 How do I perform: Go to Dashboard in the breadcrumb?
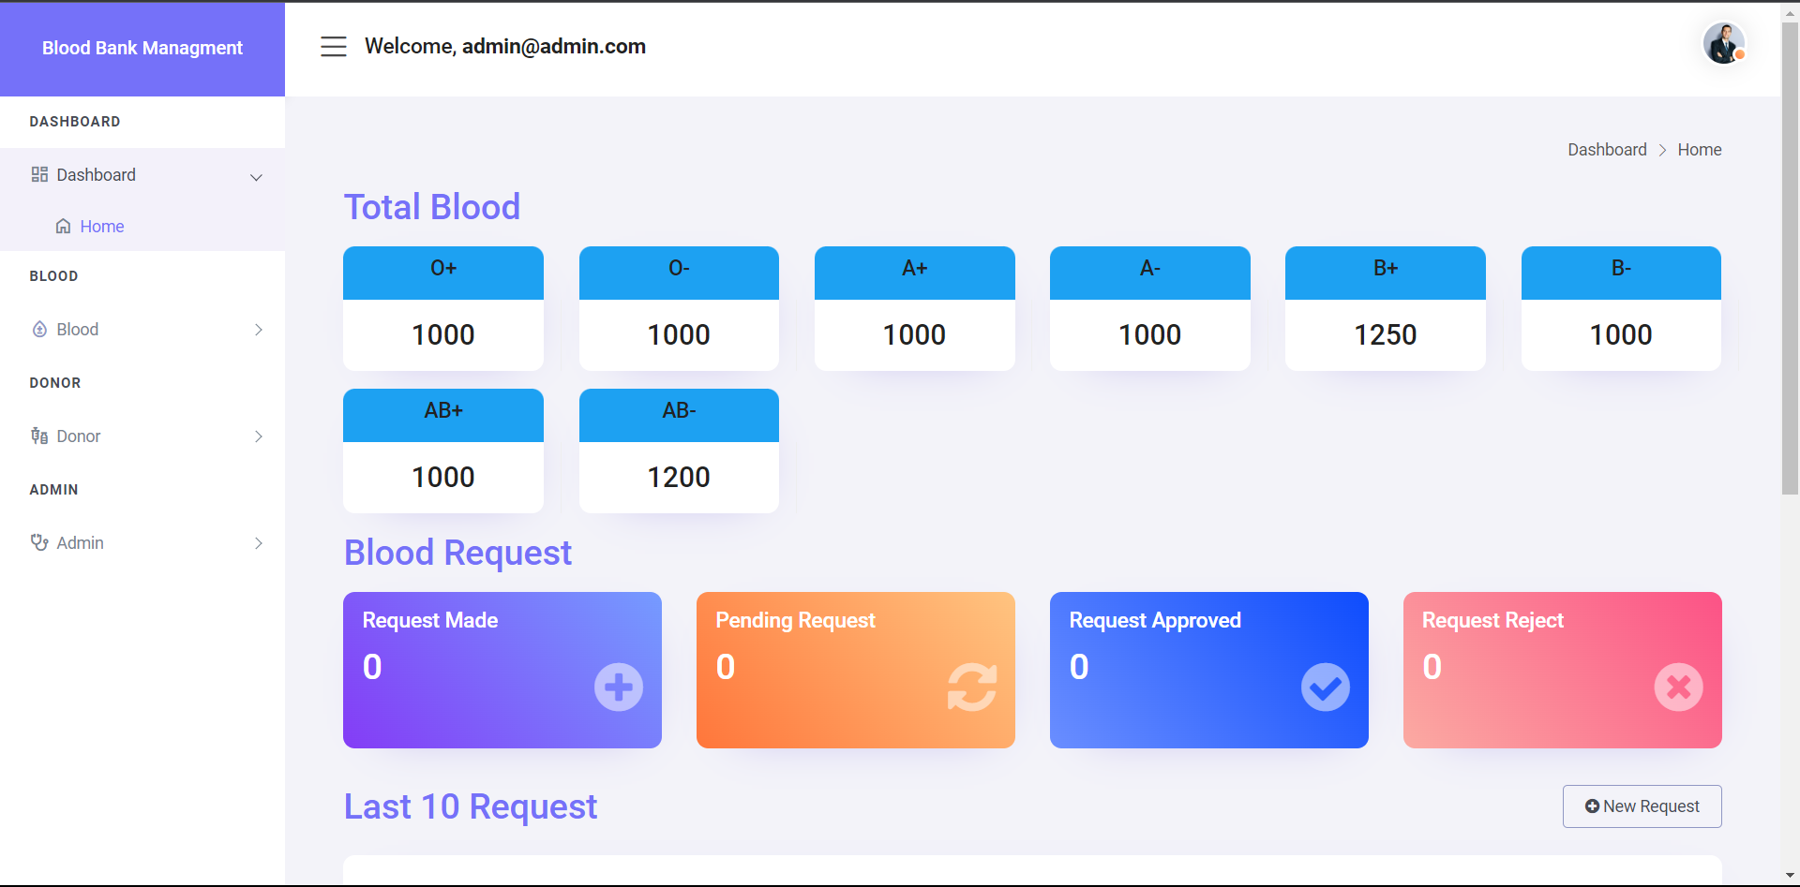(x=1607, y=150)
